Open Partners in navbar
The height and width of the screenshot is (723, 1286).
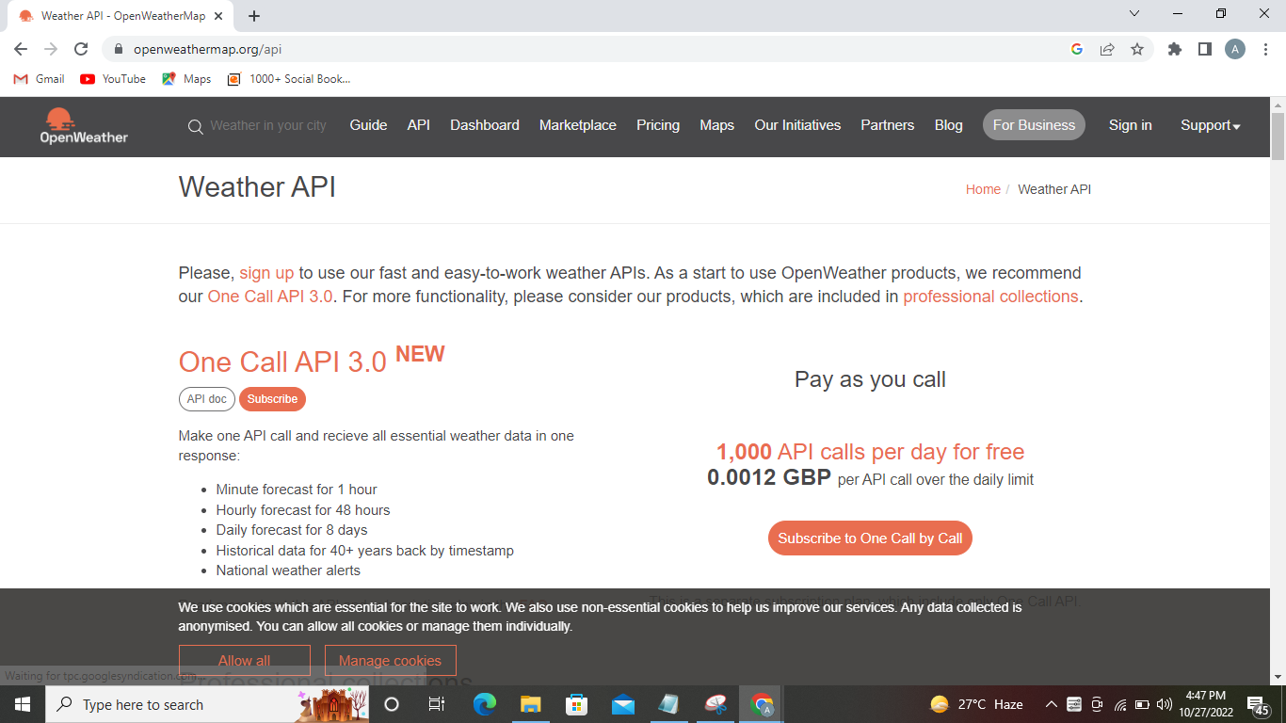click(x=888, y=125)
